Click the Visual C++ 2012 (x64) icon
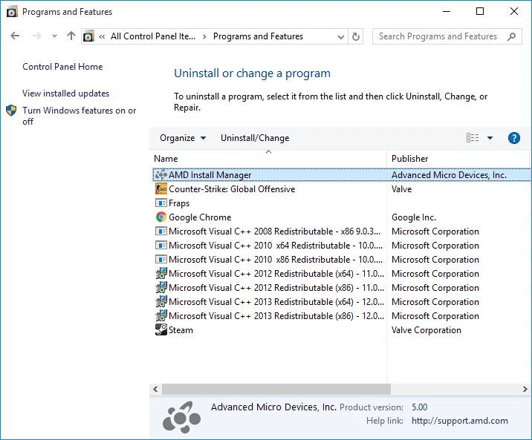Screen dimensions: 532x440 (x=161, y=273)
